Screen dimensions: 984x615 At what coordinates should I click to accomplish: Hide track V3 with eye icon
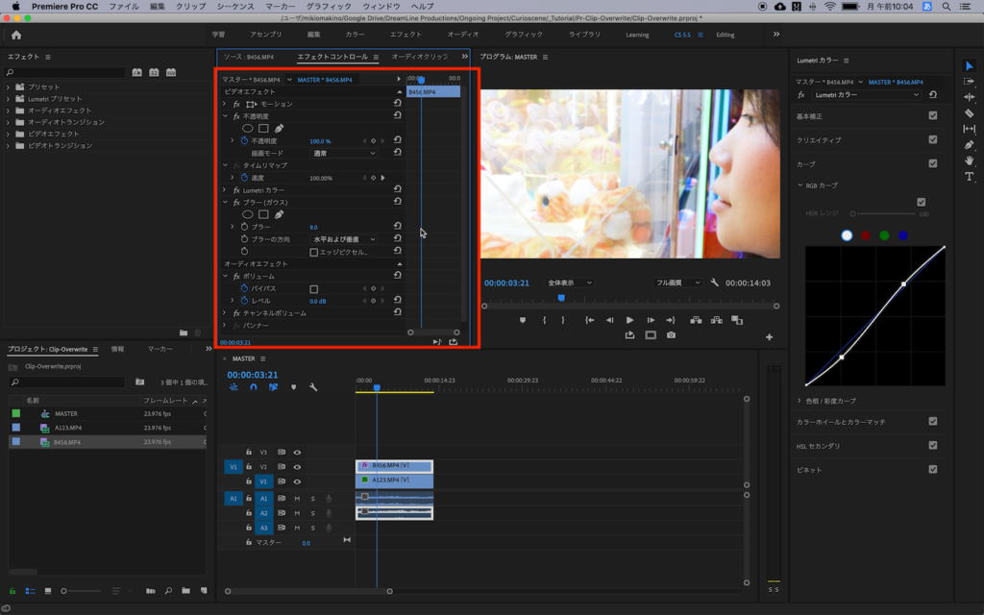298,452
